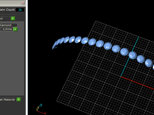This screenshot has height=115, width=154.
Task: Select the gem crossing the grid's top-left edge
Action: (85, 41)
